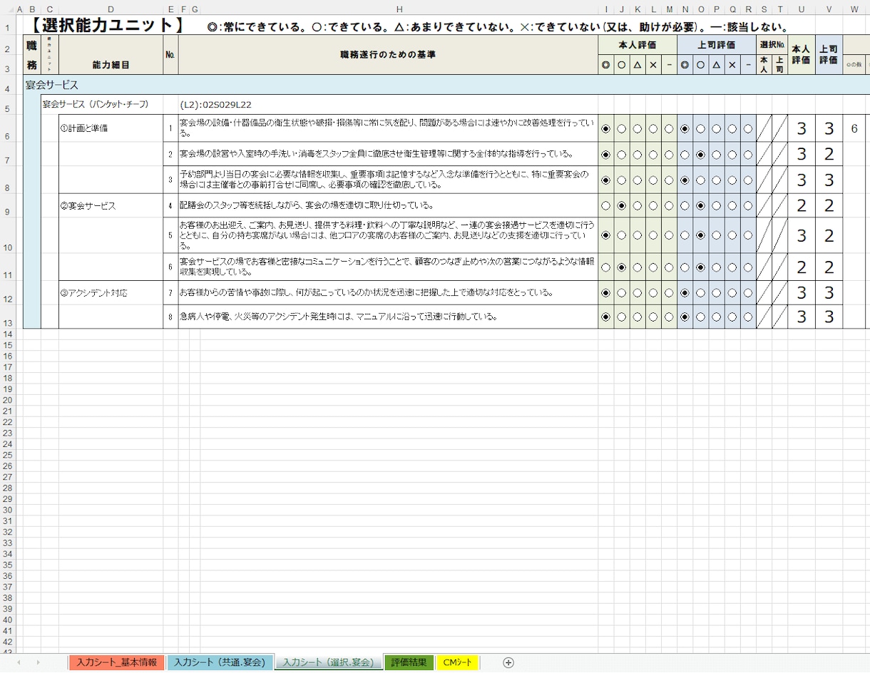
Task: Select the 本人評価 group header above the radio columns
Action: pyautogui.click(x=638, y=45)
